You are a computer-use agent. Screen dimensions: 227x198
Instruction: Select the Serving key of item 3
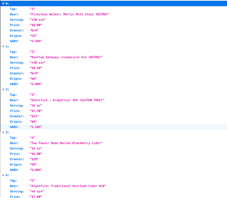coord(17,148)
